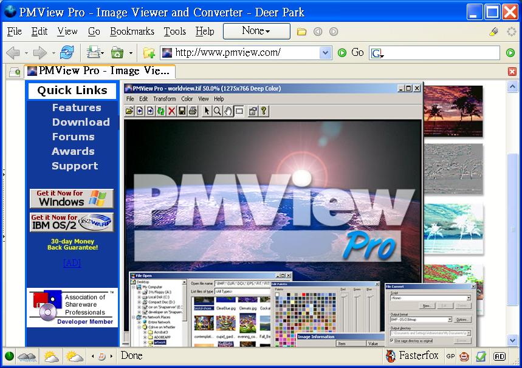The width and height of the screenshot is (522, 368).
Task: Click the highlighter pen icon at top right
Action: [493, 32]
